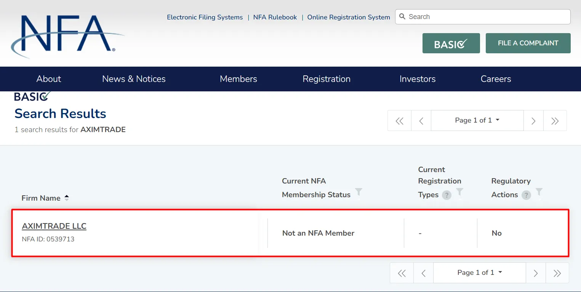Click the green BASIC button

(x=451, y=43)
